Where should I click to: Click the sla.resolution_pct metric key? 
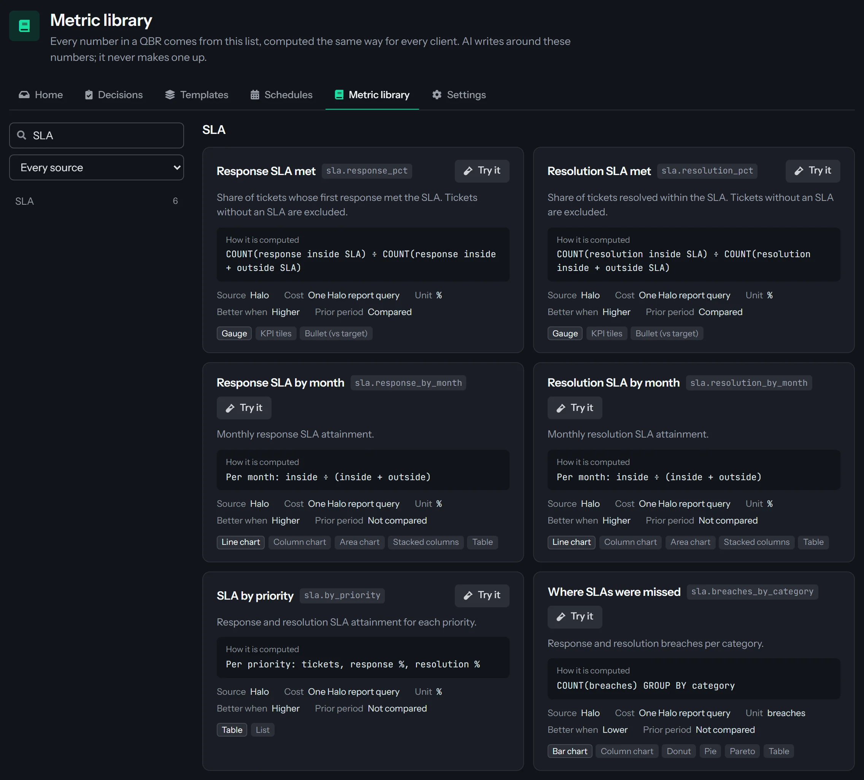point(707,171)
